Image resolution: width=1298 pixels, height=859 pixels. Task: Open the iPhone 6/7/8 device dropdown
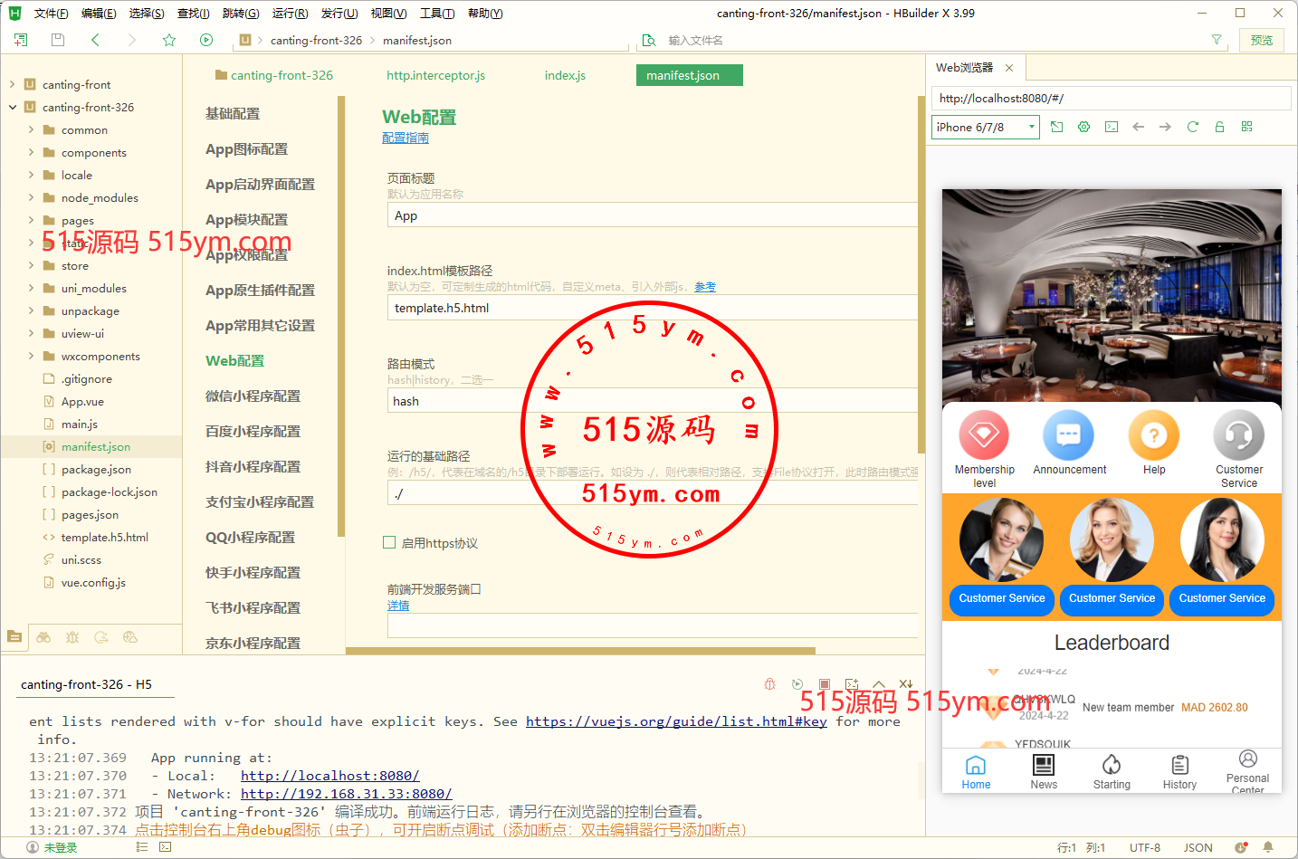[x=984, y=128]
